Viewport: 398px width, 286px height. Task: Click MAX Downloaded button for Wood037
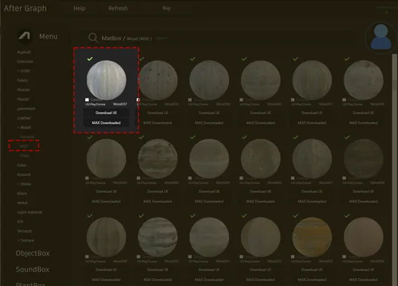(x=106, y=123)
